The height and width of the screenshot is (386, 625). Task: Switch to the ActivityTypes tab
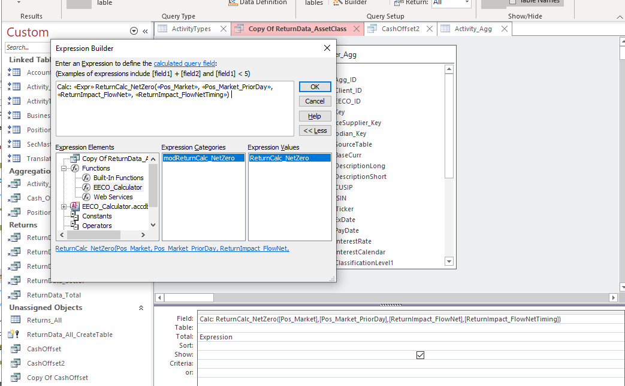pyautogui.click(x=191, y=29)
